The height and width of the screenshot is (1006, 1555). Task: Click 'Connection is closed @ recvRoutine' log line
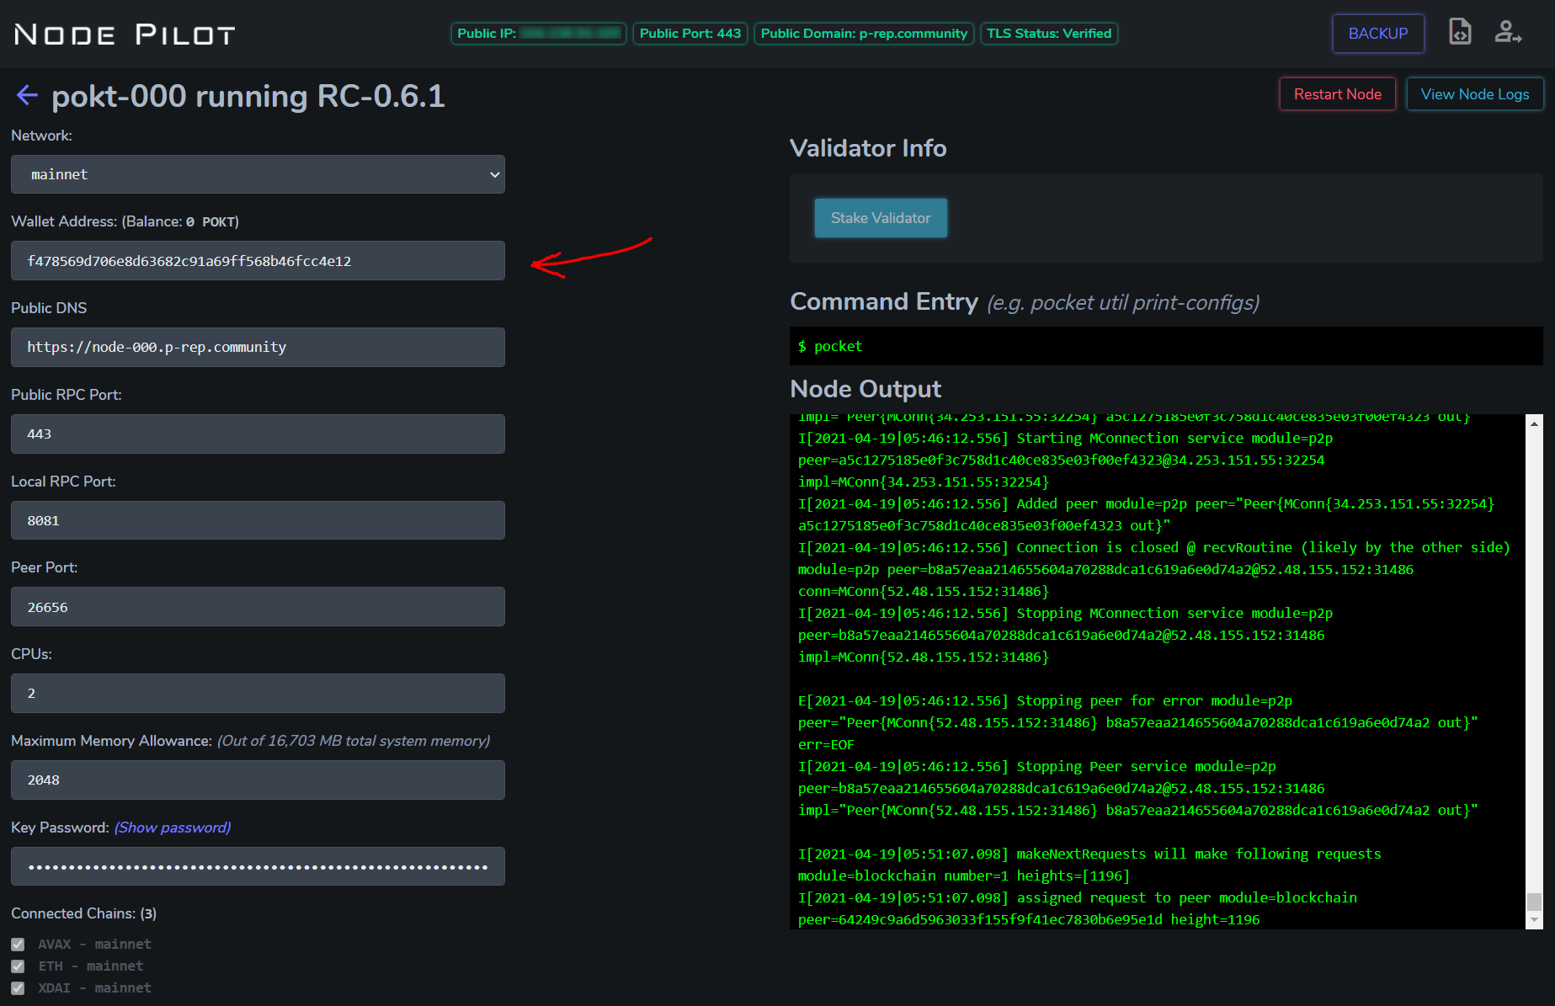coord(1154,548)
